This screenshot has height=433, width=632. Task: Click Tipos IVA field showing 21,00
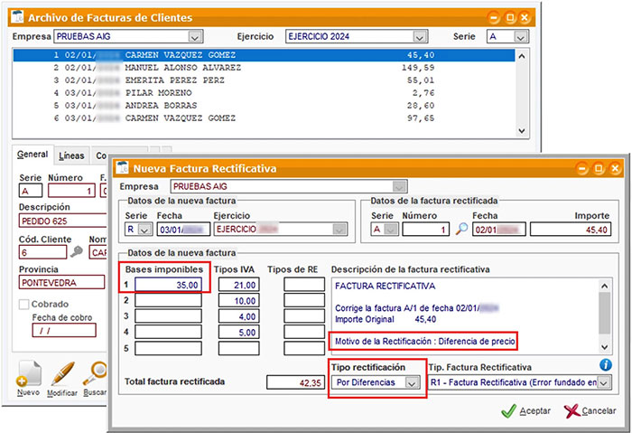238,285
